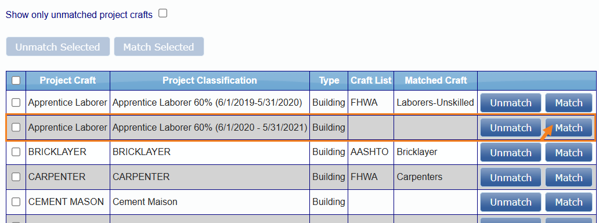Screen dimensions: 599x223
Task: Match the CARPENTER craft
Action: tap(569, 178)
